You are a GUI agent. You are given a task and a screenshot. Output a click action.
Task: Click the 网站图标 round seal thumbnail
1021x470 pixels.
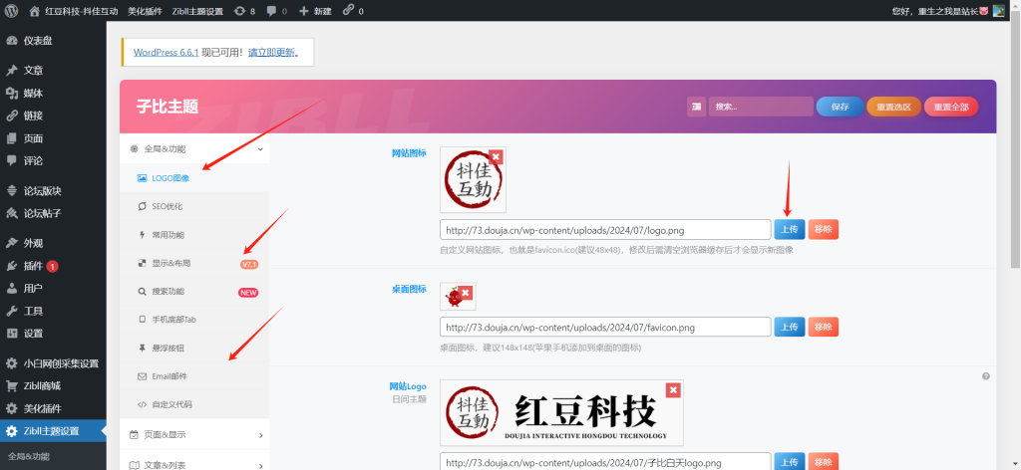click(473, 180)
